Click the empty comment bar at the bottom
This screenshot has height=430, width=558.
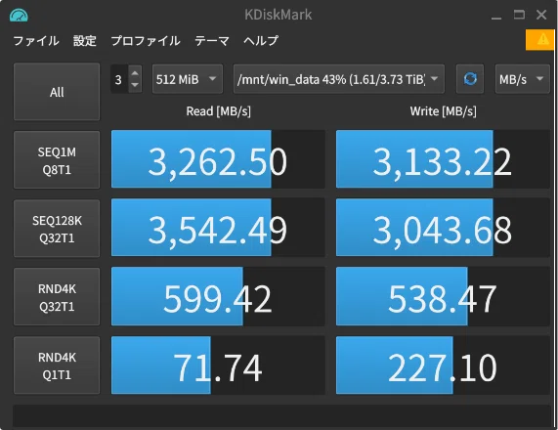(281, 415)
